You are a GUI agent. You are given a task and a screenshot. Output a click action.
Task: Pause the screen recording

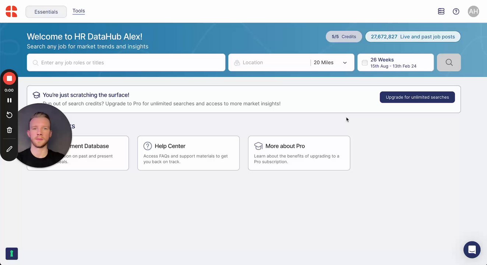coord(9,100)
